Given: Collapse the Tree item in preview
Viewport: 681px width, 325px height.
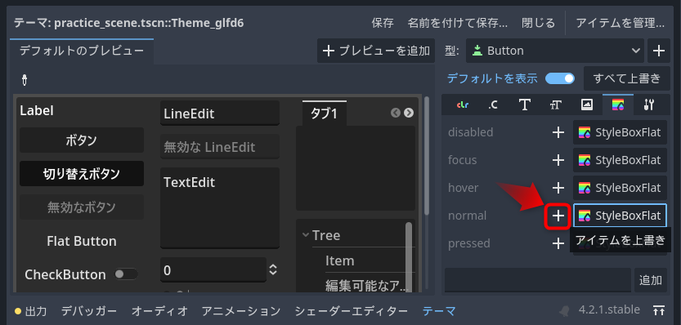Looking at the screenshot, I should tap(306, 235).
